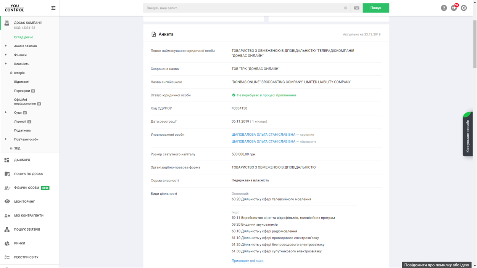
Task: Click the Код ЄДРПОУ value 43334138 in Анкета
Action: (239, 108)
